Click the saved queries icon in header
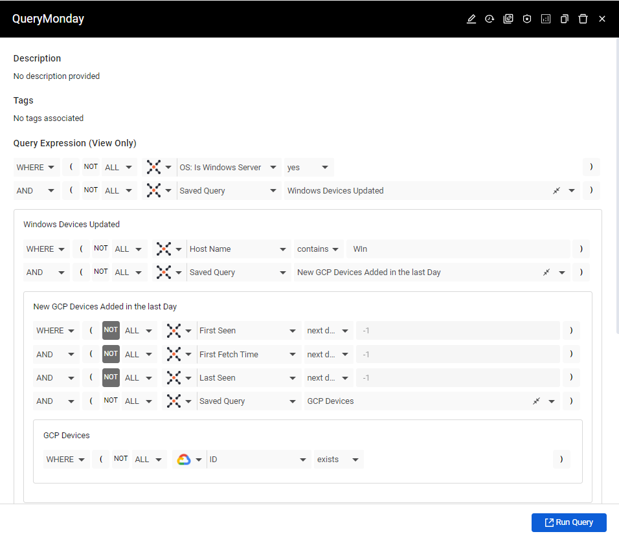This screenshot has width=619, height=534. point(508,19)
